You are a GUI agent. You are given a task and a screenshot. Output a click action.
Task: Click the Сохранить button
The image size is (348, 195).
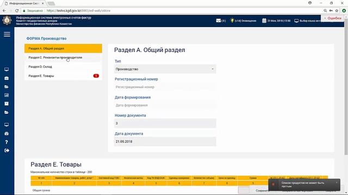tap(262, 190)
